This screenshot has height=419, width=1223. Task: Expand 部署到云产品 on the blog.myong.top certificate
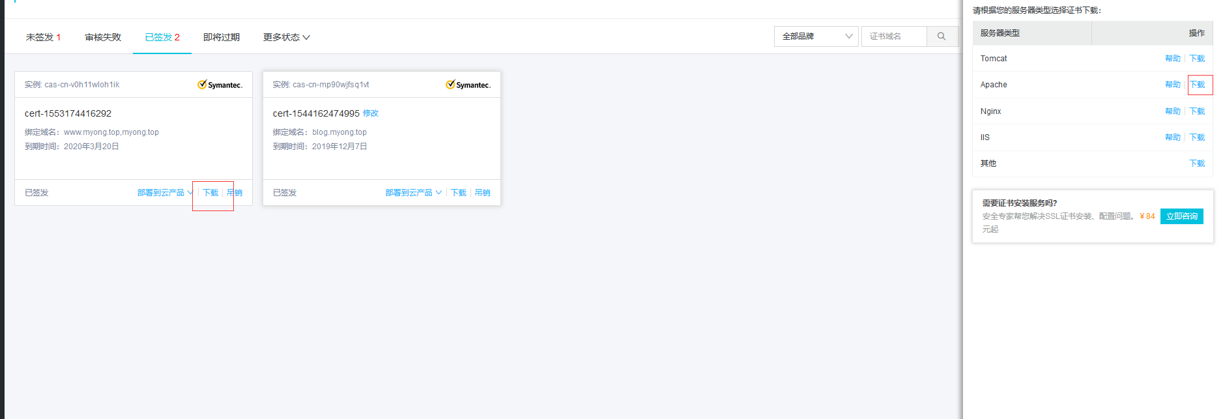point(414,193)
